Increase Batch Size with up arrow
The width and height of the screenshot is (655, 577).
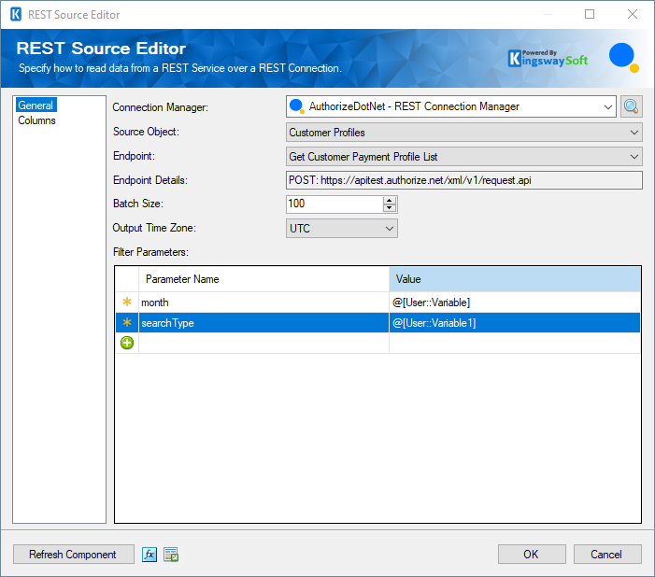(390, 201)
